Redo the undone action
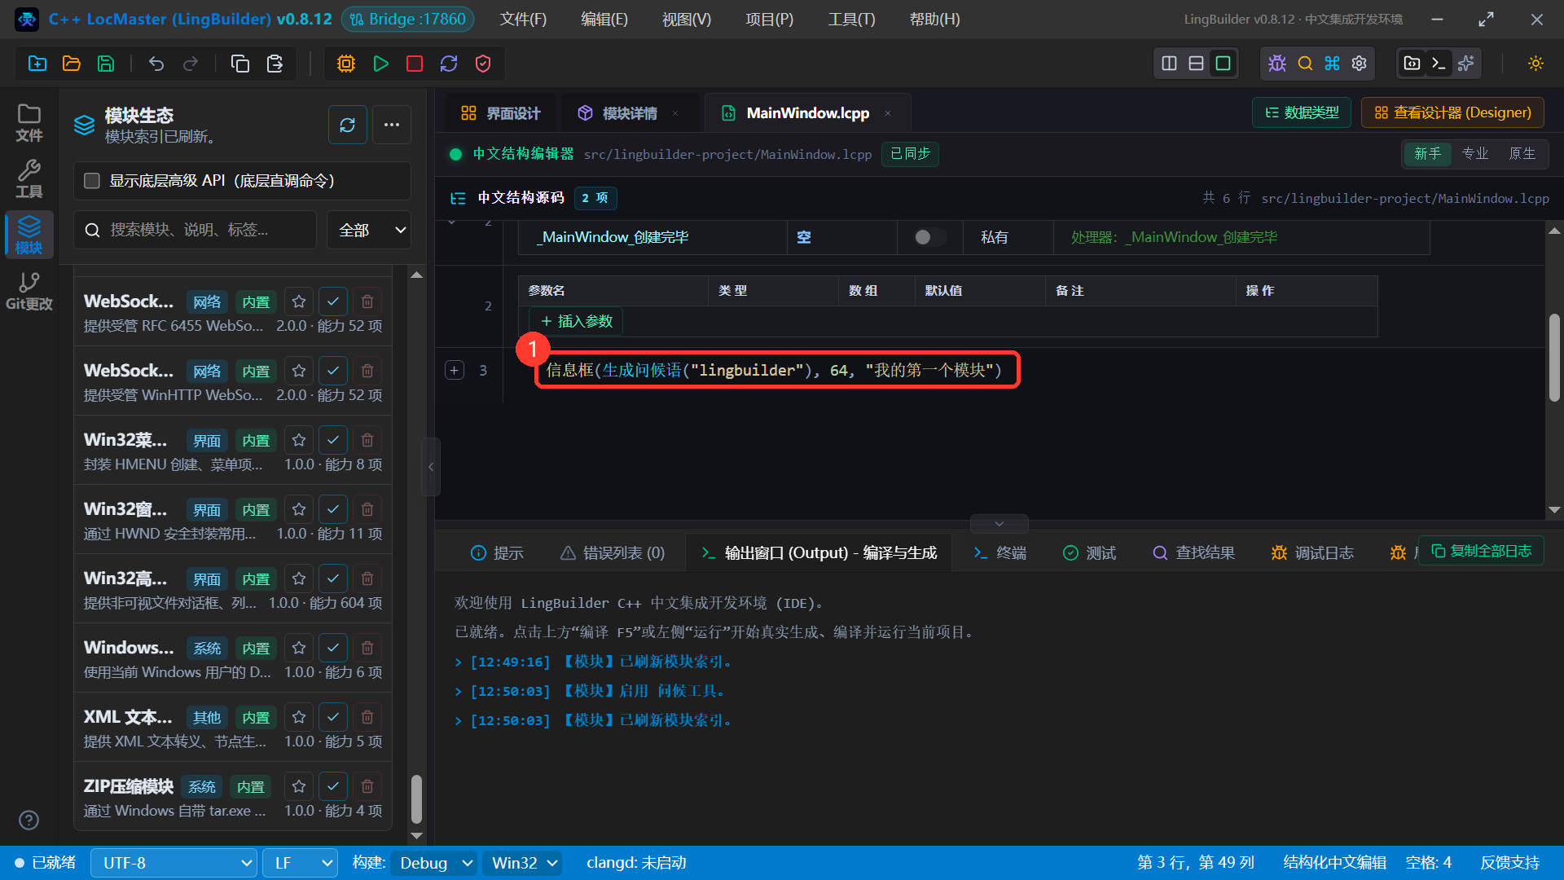This screenshot has width=1564, height=880. [x=191, y=64]
